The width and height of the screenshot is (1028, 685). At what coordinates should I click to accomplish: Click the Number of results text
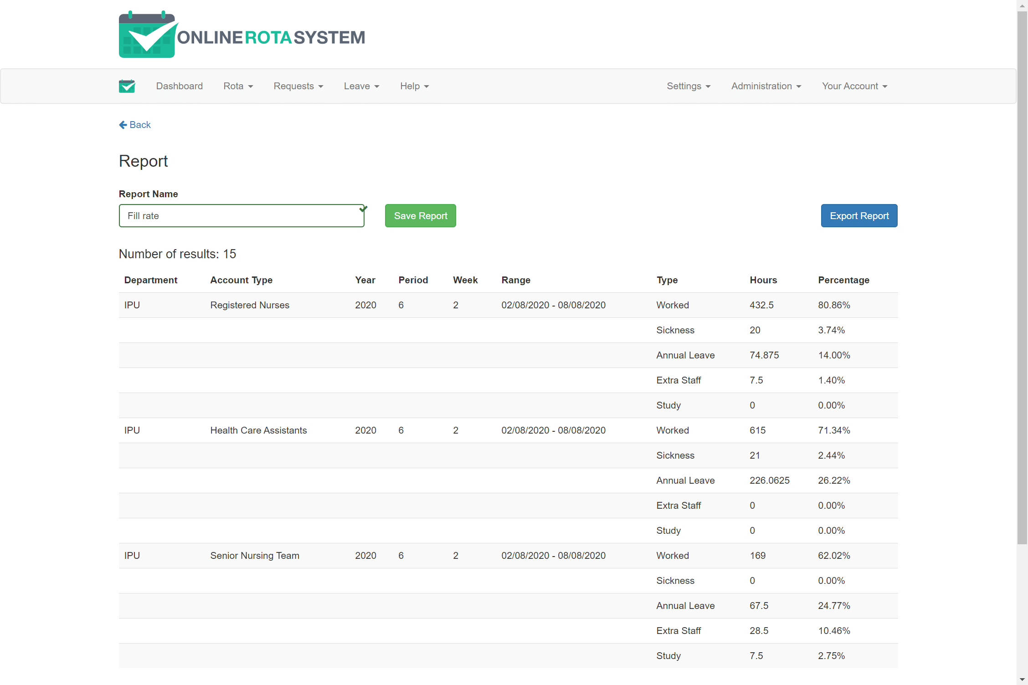178,254
